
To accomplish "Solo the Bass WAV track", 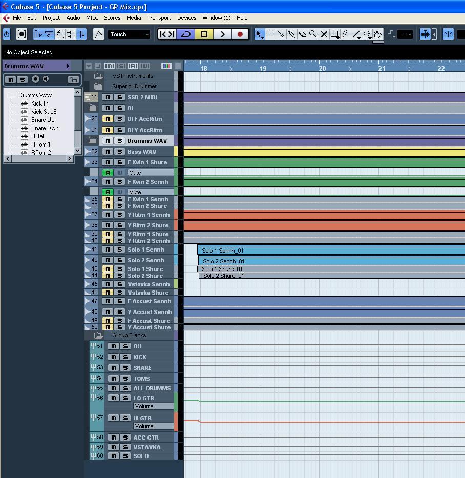I will point(120,152).
